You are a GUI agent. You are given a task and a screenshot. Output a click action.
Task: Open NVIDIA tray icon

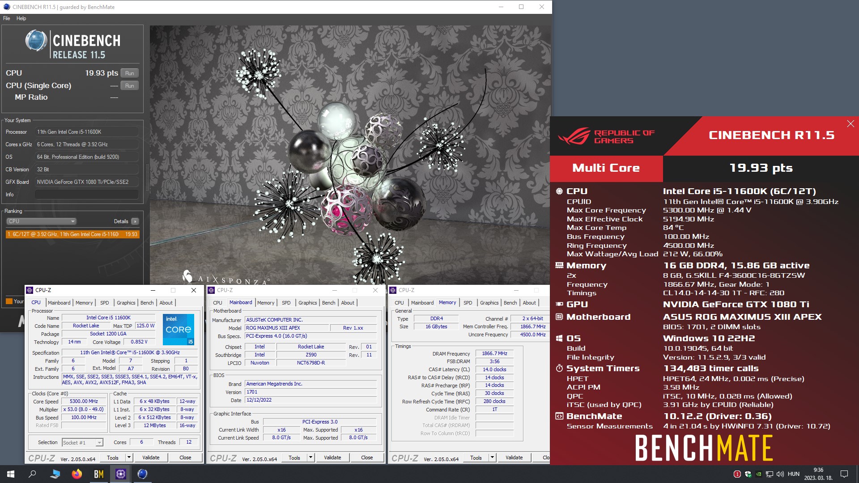[x=758, y=474]
